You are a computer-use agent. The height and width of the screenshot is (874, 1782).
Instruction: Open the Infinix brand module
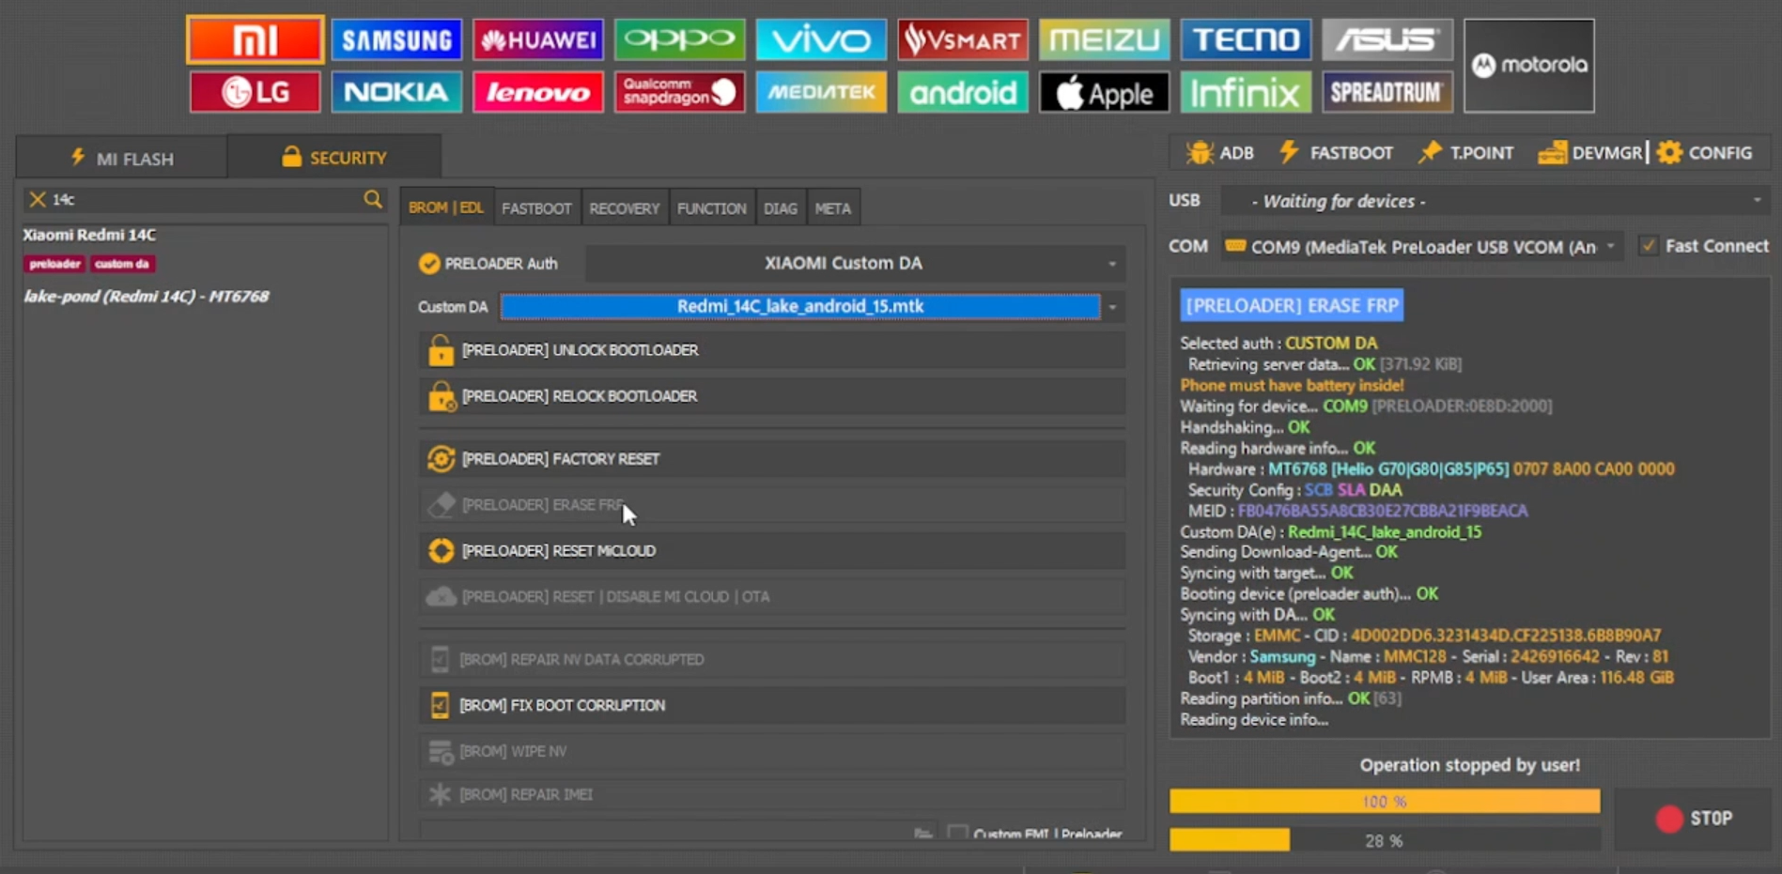tap(1246, 92)
